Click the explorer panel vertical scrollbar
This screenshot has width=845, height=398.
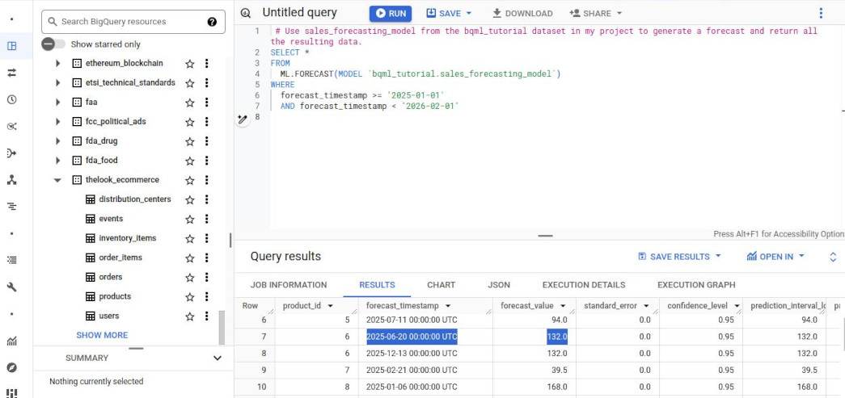221,327
